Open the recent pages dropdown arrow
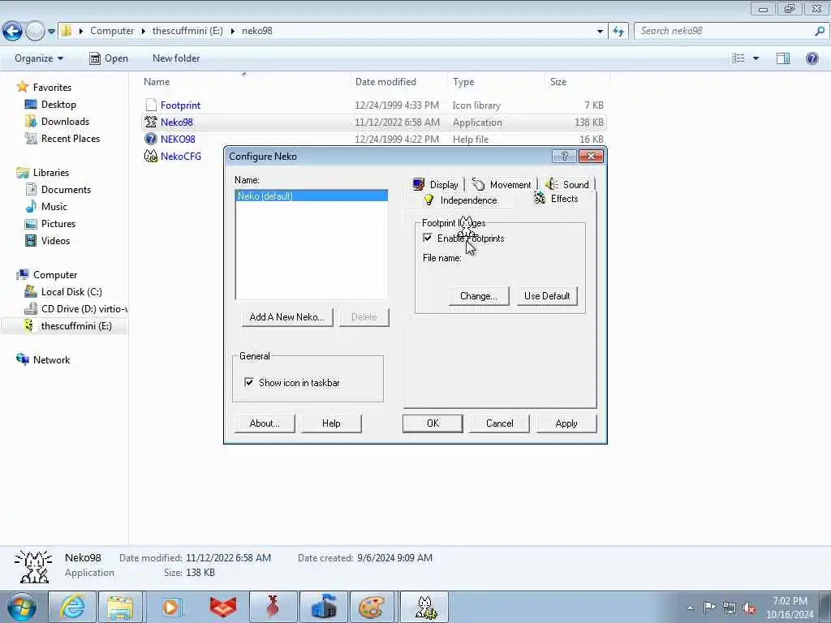This screenshot has height=623, width=831. pos(51,32)
